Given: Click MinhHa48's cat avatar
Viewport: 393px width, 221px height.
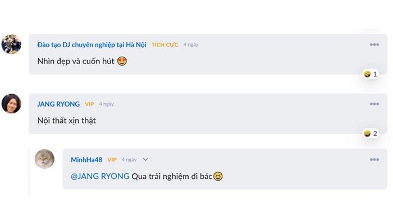Looking at the screenshot, I should (44, 159).
